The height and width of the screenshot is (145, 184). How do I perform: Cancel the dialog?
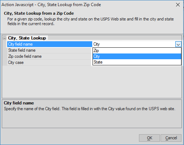[x=171, y=138]
